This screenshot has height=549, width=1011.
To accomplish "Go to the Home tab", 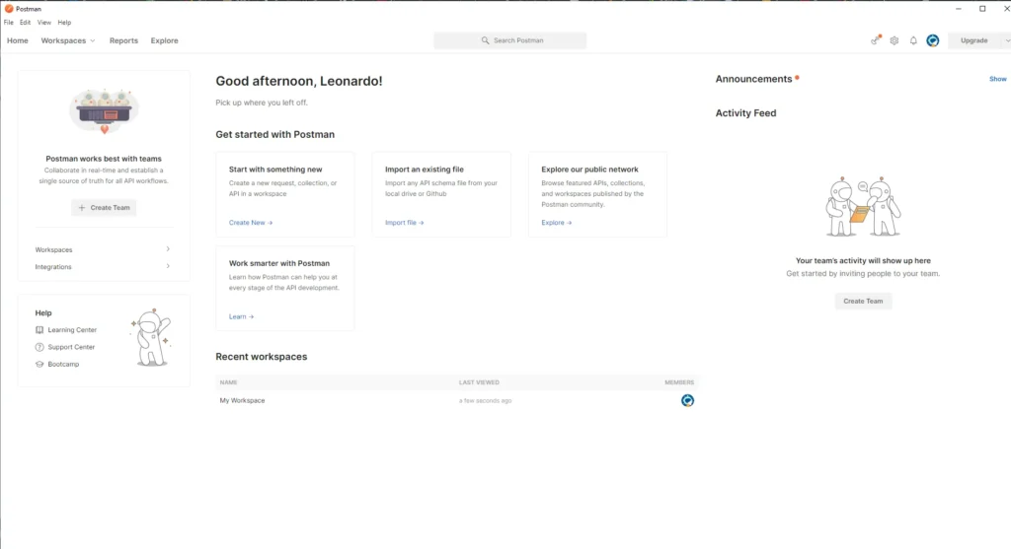I will click(18, 40).
